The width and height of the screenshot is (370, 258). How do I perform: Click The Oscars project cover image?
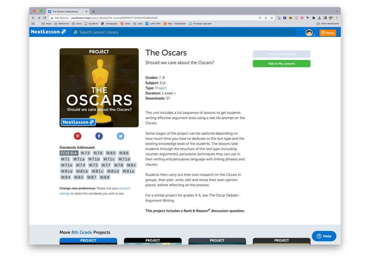99,88
